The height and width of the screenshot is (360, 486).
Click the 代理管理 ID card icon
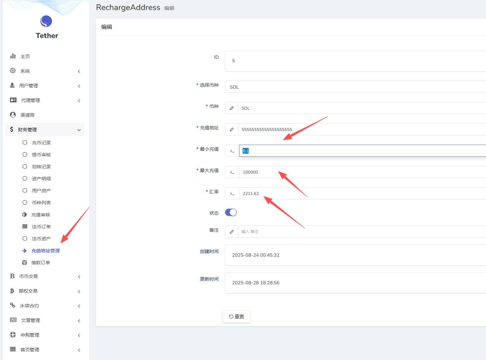click(13, 100)
